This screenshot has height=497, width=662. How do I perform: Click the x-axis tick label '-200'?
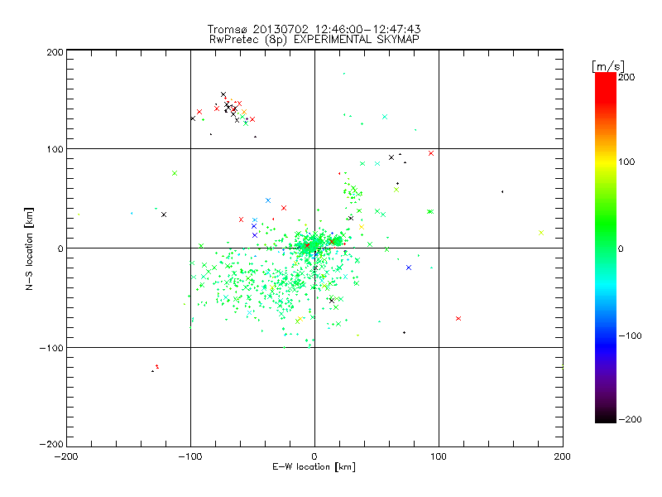coord(66,457)
